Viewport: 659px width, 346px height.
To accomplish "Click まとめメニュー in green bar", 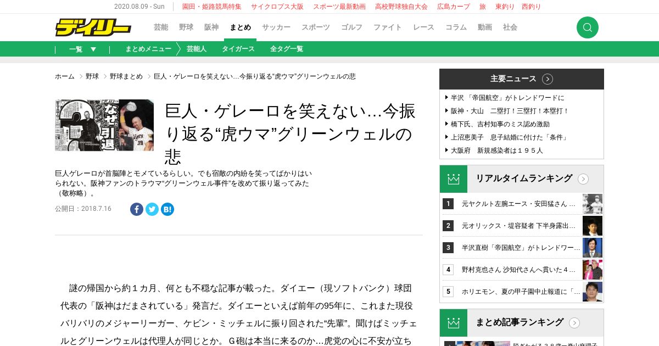I will tap(148, 49).
